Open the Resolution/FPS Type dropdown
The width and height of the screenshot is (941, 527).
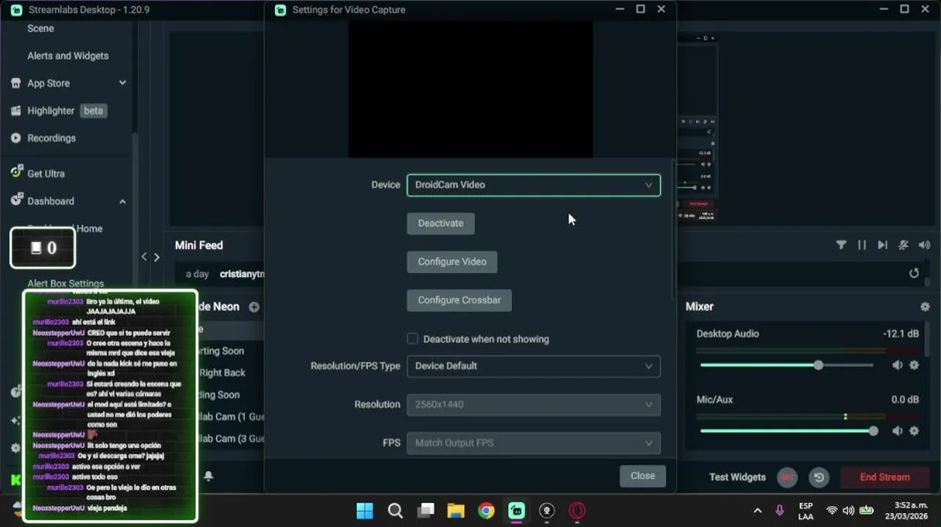[534, 366]
